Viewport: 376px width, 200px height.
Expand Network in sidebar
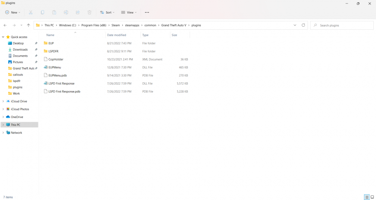3,133
